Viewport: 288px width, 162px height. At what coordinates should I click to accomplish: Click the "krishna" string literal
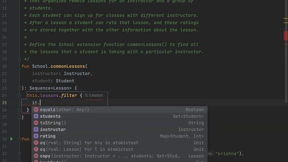click(227, 153)
